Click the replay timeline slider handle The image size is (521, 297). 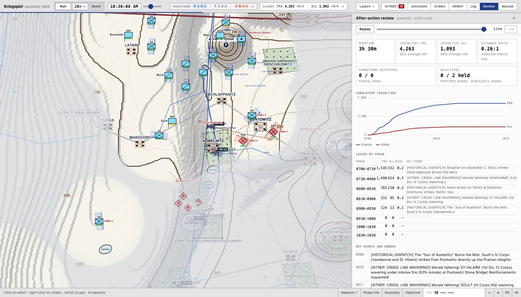(x=484, y=29)
